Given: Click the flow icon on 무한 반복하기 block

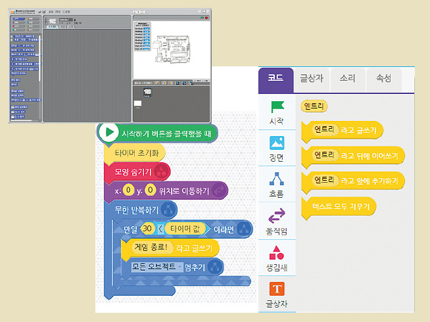Looking at the screenshot, I should click(x=168, y=210).
